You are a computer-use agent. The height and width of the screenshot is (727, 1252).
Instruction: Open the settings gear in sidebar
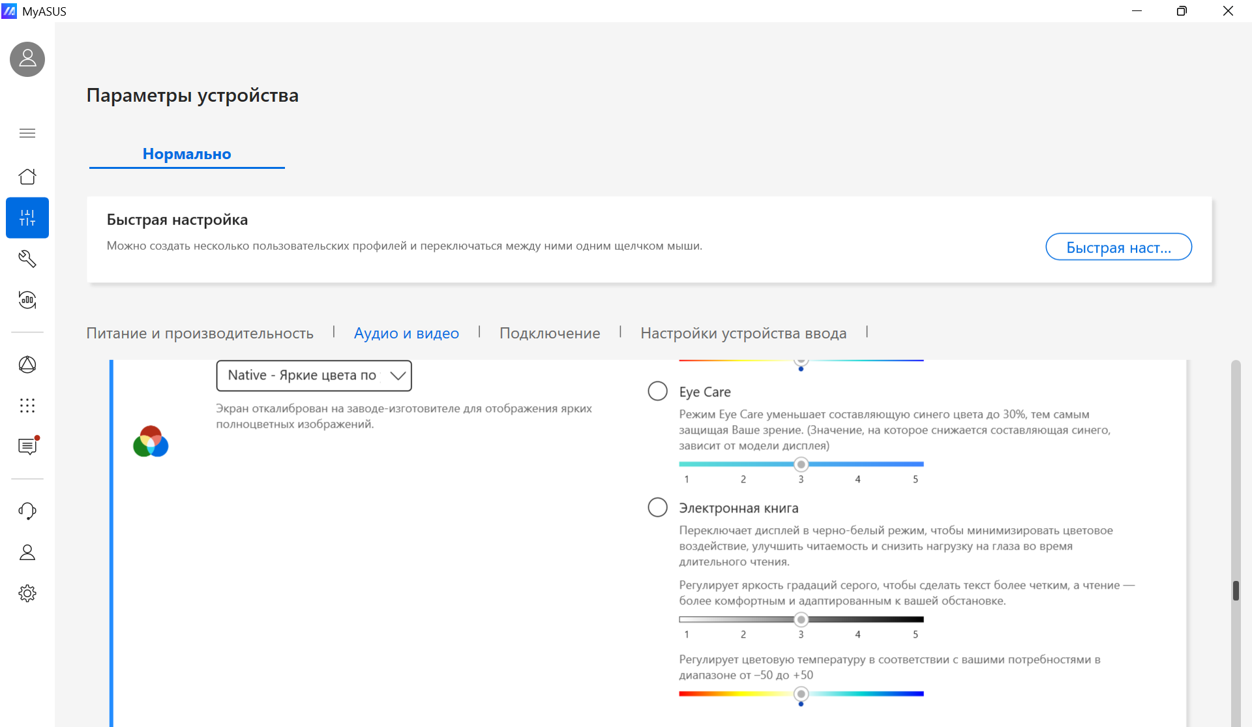[27, 593]
